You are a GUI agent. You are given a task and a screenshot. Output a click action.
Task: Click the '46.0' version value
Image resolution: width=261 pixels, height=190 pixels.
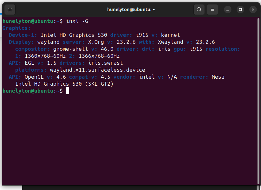[x=107, y=49]
